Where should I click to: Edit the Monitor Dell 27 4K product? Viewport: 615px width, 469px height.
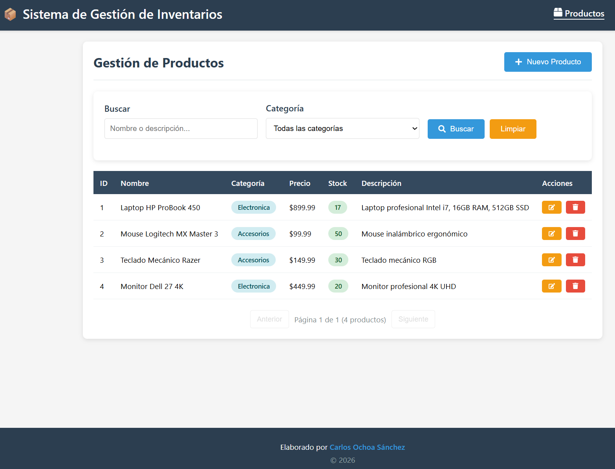tap(551, 286)
